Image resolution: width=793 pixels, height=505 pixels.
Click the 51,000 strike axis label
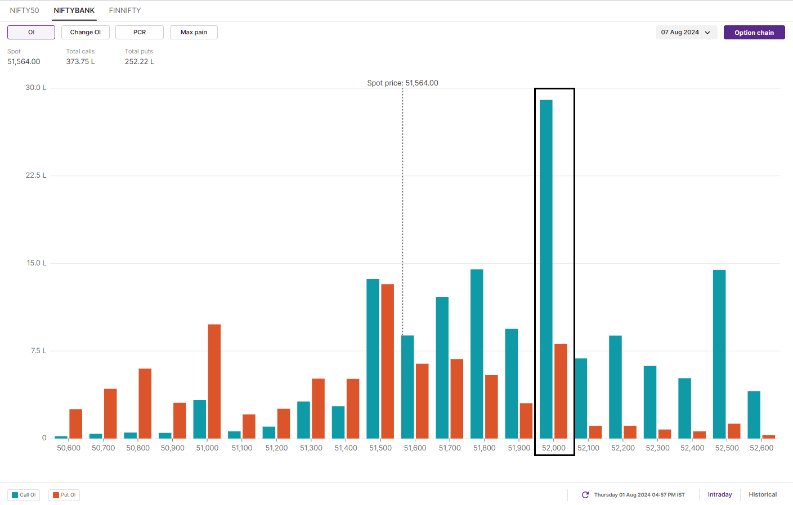pos(207,448)
